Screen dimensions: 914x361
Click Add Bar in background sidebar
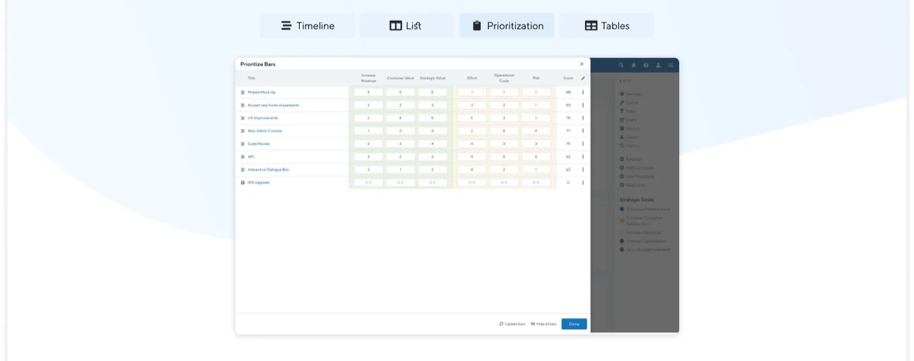tap(630, 160)
